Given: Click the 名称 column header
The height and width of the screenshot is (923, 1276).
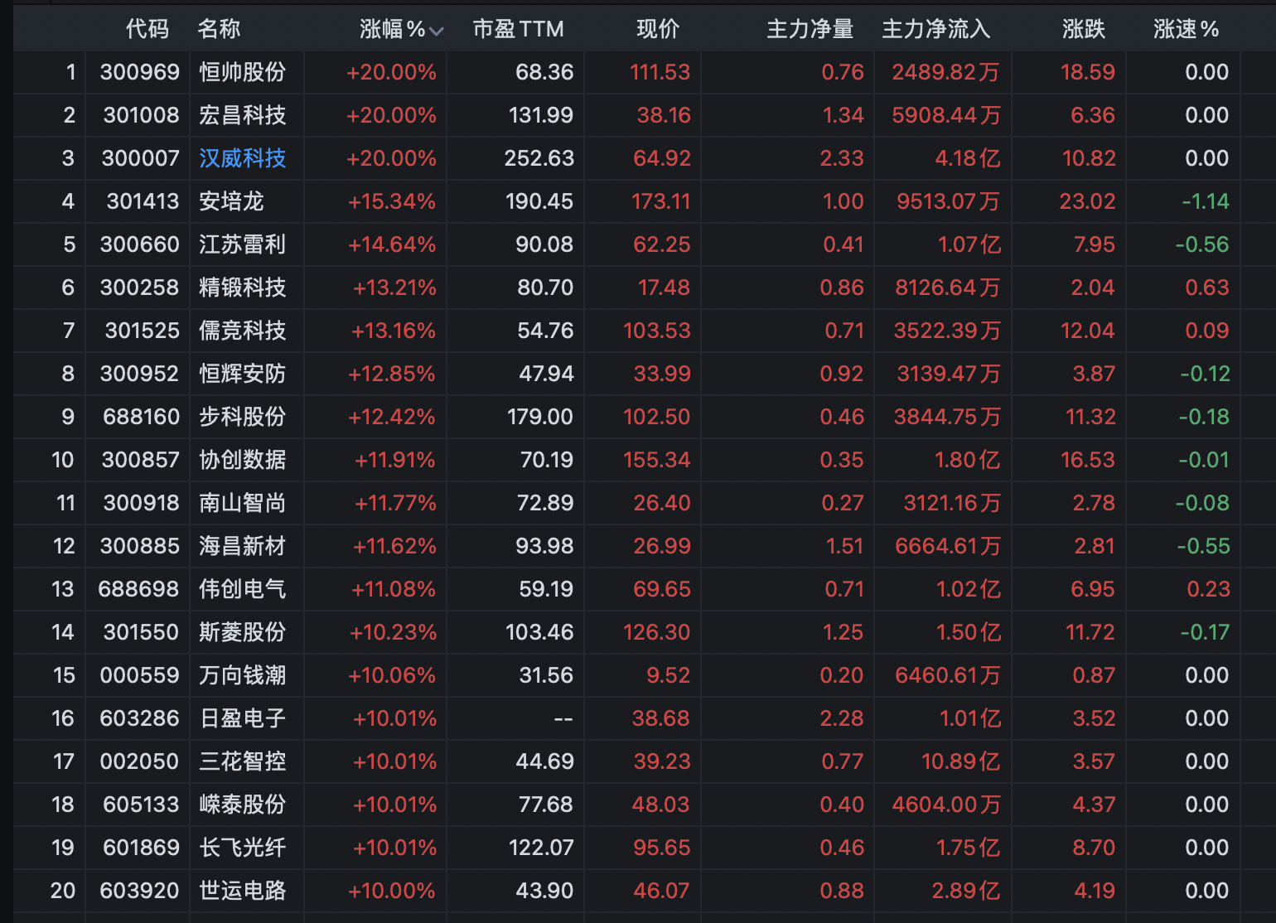Looking at the screenshot, I should pos(219,29).
